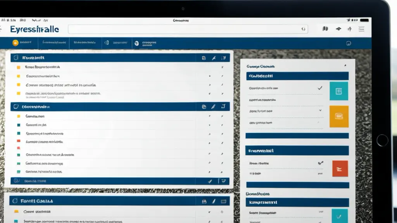Choose the pencil icon in the middle panel header
The width and height of the screenshot is (397, 223).
coord(214,107)
